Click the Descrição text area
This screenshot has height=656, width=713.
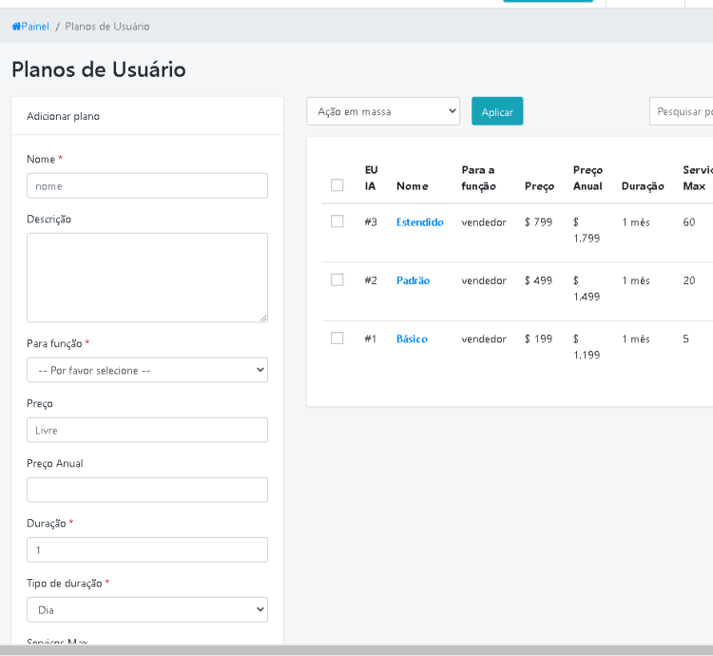[x=147, y=278]
